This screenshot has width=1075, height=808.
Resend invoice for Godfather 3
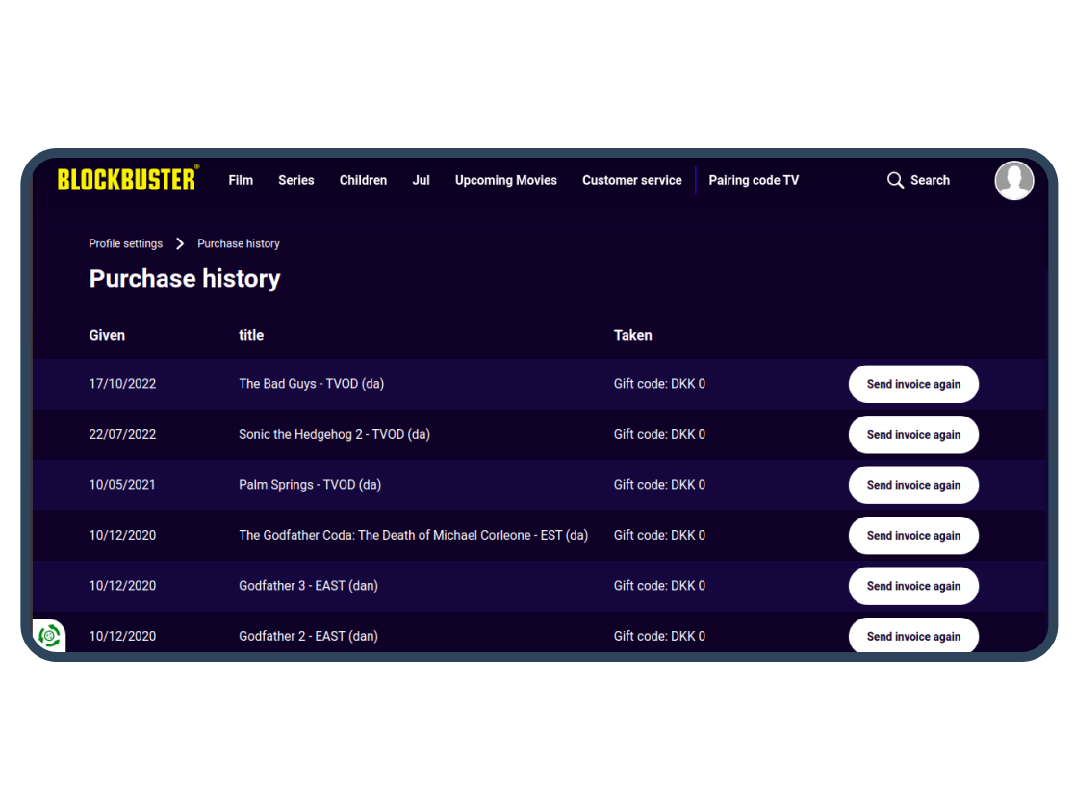coord(913,586)
